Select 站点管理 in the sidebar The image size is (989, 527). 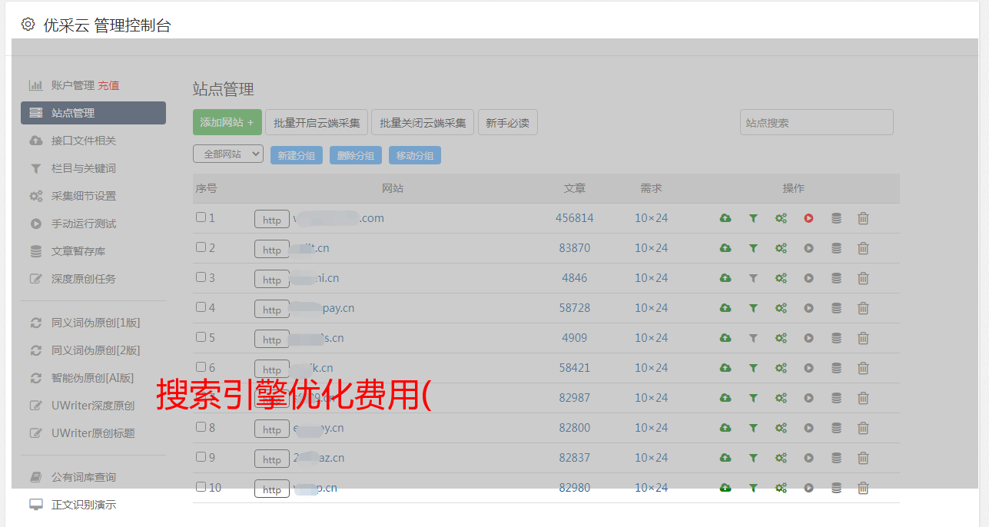coord(93,113)
